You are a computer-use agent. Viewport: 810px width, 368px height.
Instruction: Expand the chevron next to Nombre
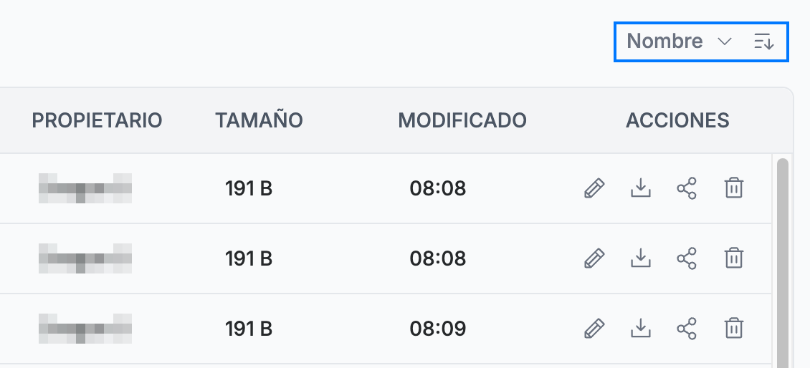tap(725, 42)
